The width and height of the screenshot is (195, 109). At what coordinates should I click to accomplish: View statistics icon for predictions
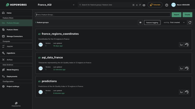[181, 92]
